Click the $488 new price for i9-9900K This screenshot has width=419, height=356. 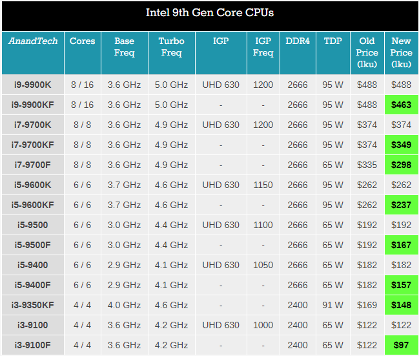pos(402,85)
